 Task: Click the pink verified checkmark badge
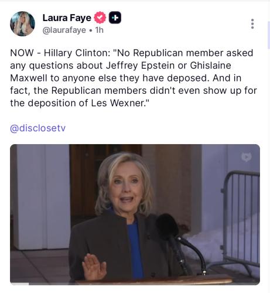click(x=100, y=18)
